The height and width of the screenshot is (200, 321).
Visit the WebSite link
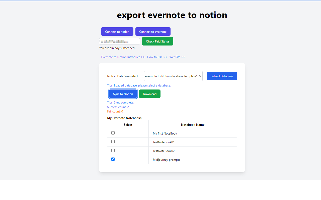click(177, 57)
